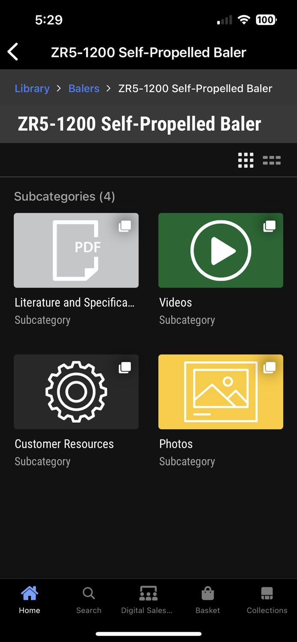Open the Digital Sales tab

pyautogui.click(x=147, y=600)
